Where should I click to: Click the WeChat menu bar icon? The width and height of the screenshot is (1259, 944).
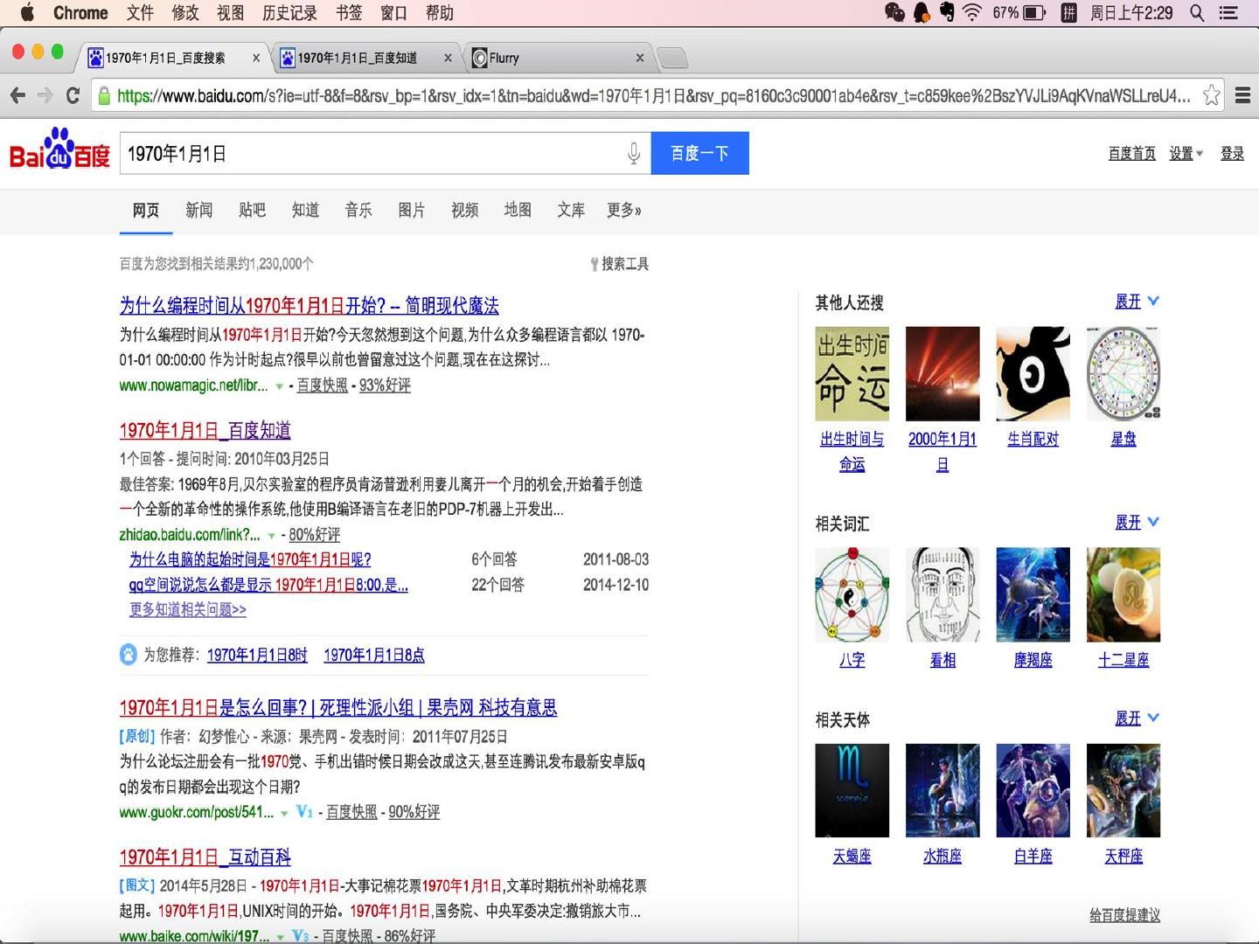pos(894,12)
